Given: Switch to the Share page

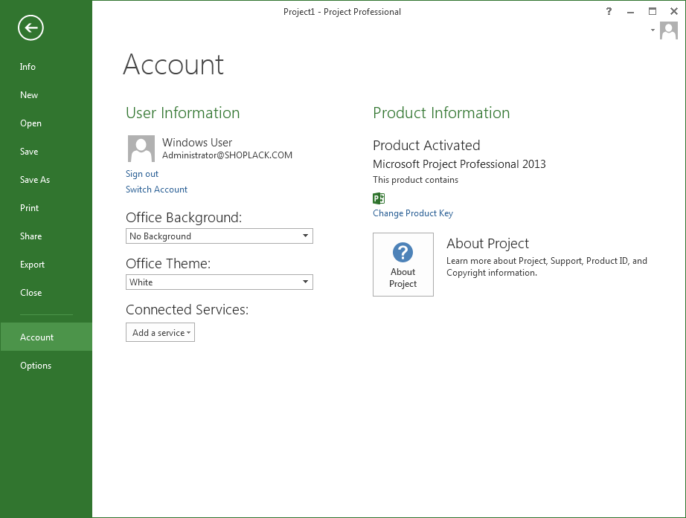Looking at the screenshot, I should coord(46,236).
